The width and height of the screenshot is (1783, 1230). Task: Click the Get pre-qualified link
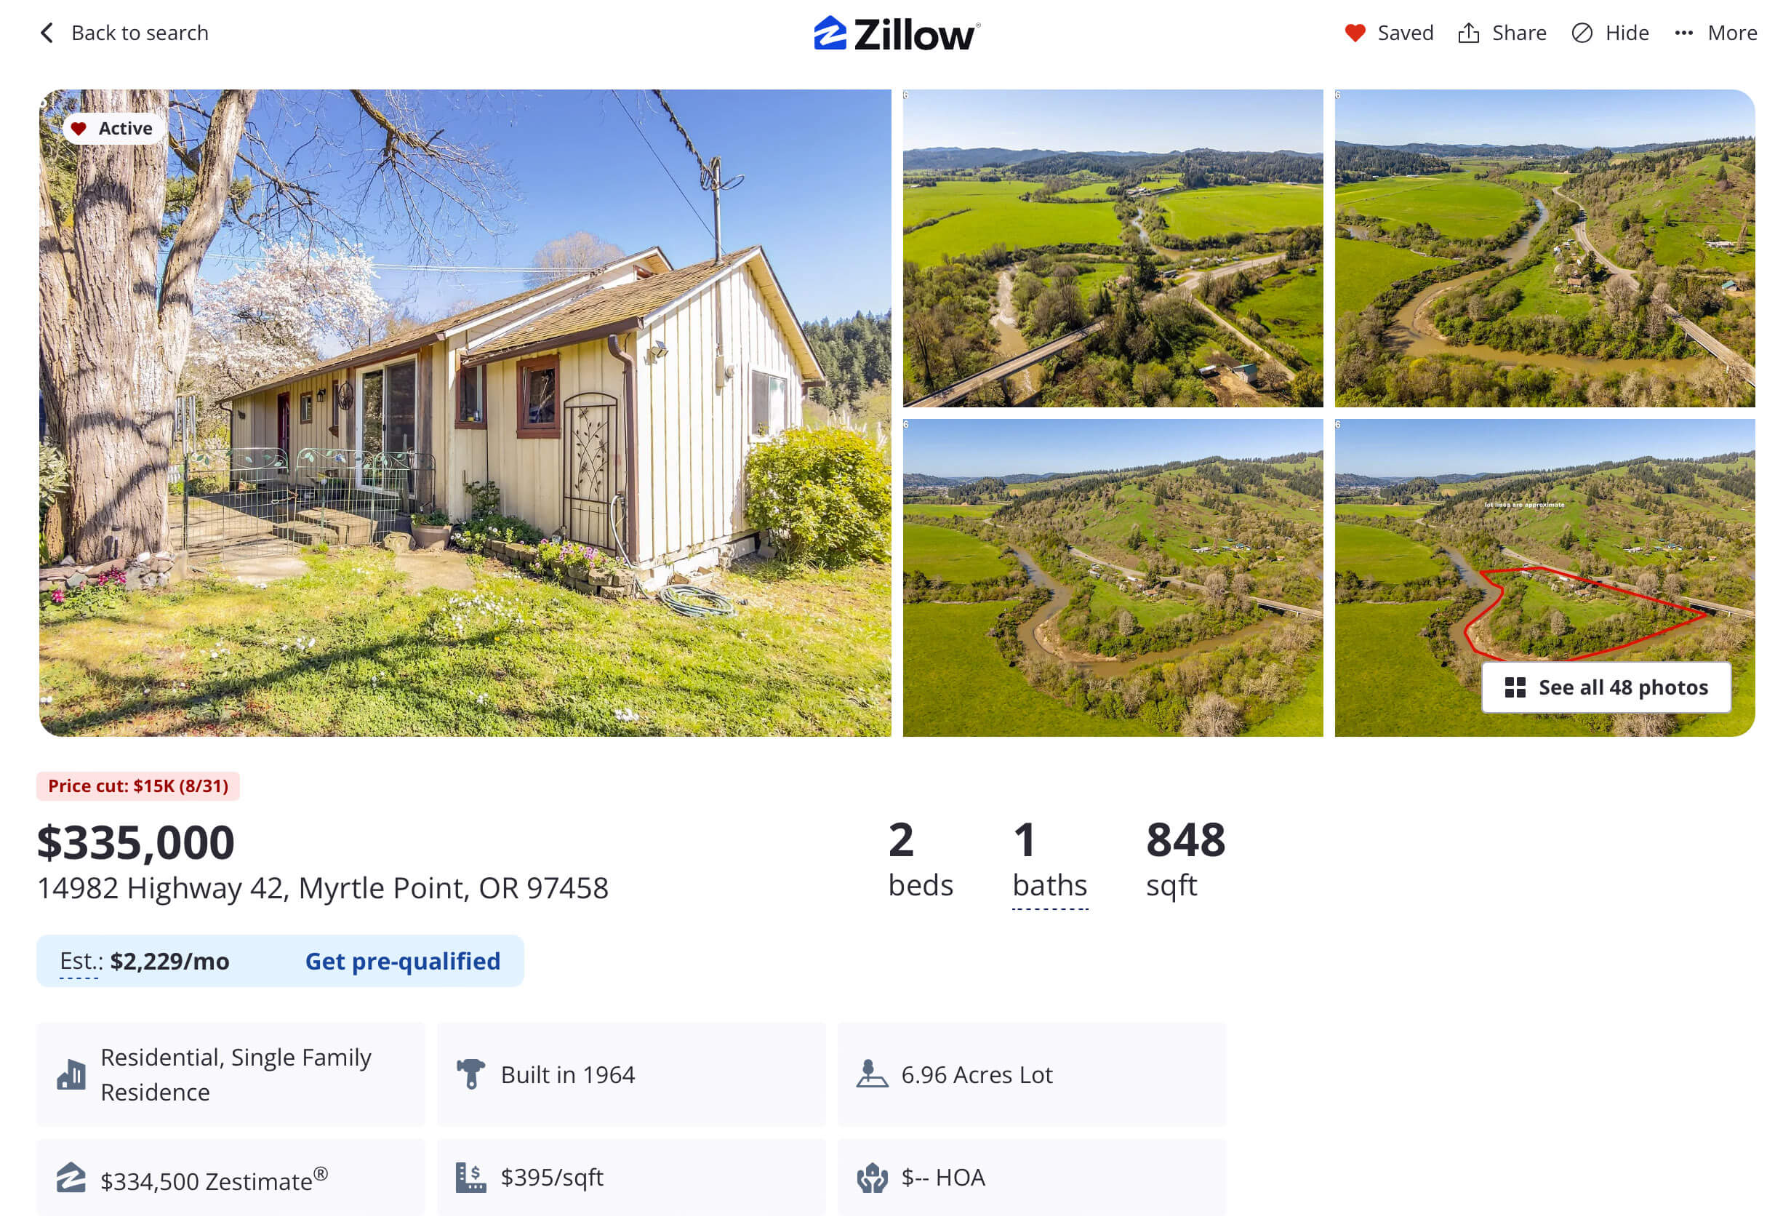(402, 960)
